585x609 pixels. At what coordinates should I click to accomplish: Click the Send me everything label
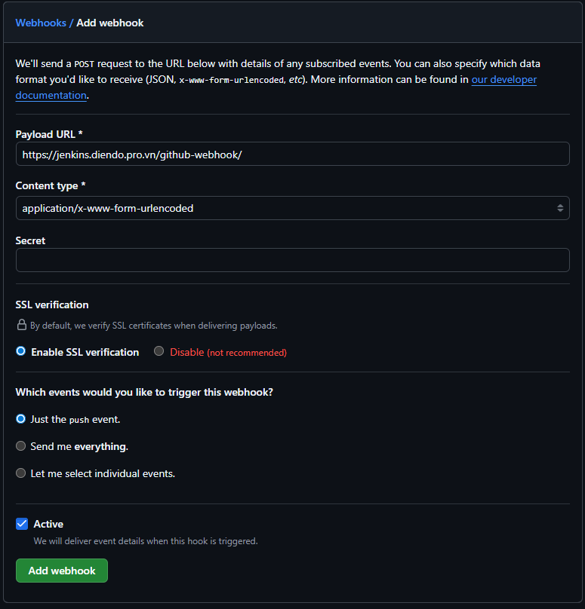(79, 446)
